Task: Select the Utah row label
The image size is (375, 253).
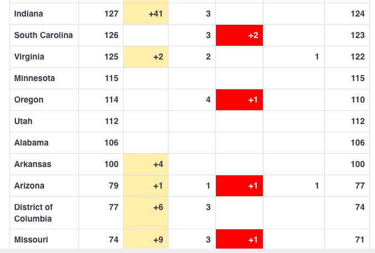Action: click(22, 121)
